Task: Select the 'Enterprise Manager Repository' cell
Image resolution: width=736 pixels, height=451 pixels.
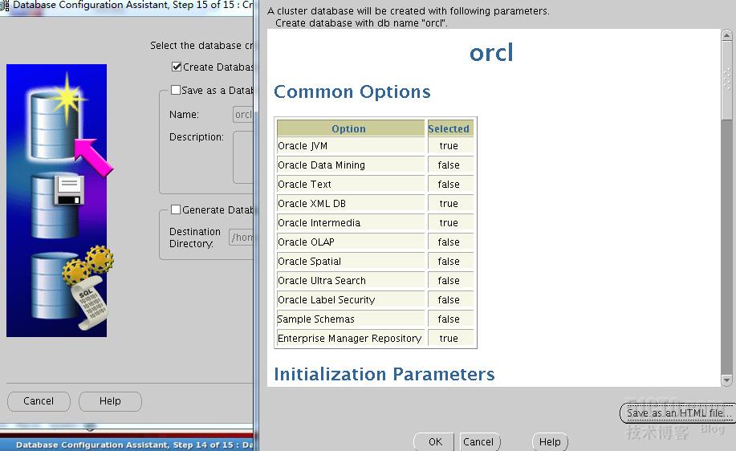Action: tap(351, 339)
